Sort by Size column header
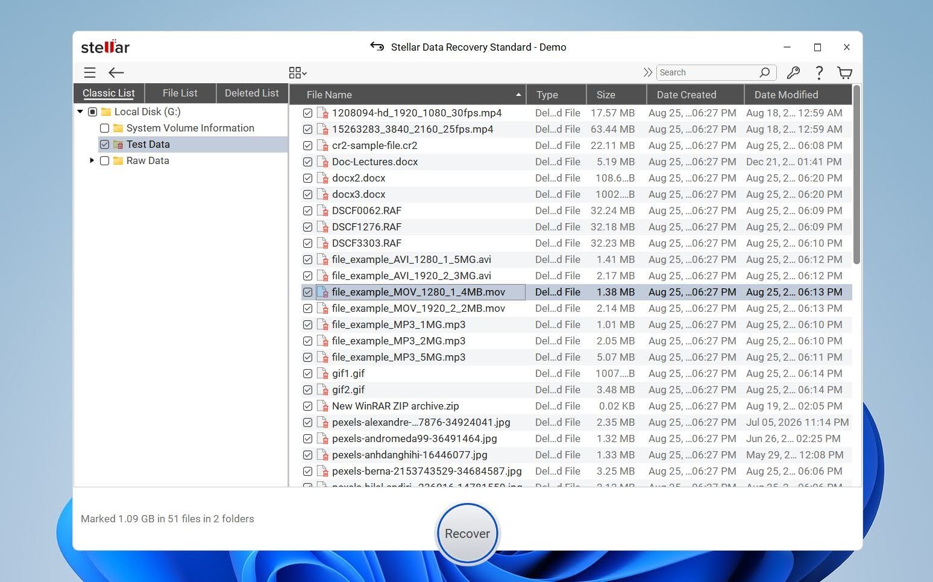Viewport: 933px width, 582px height. [617, 95]
